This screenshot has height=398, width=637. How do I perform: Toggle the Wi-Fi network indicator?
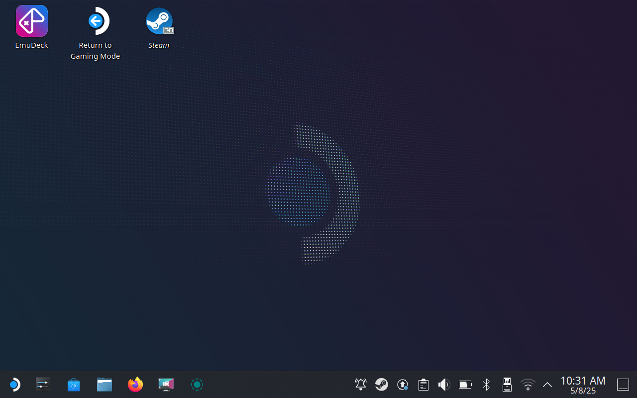(x=528, y=384)
